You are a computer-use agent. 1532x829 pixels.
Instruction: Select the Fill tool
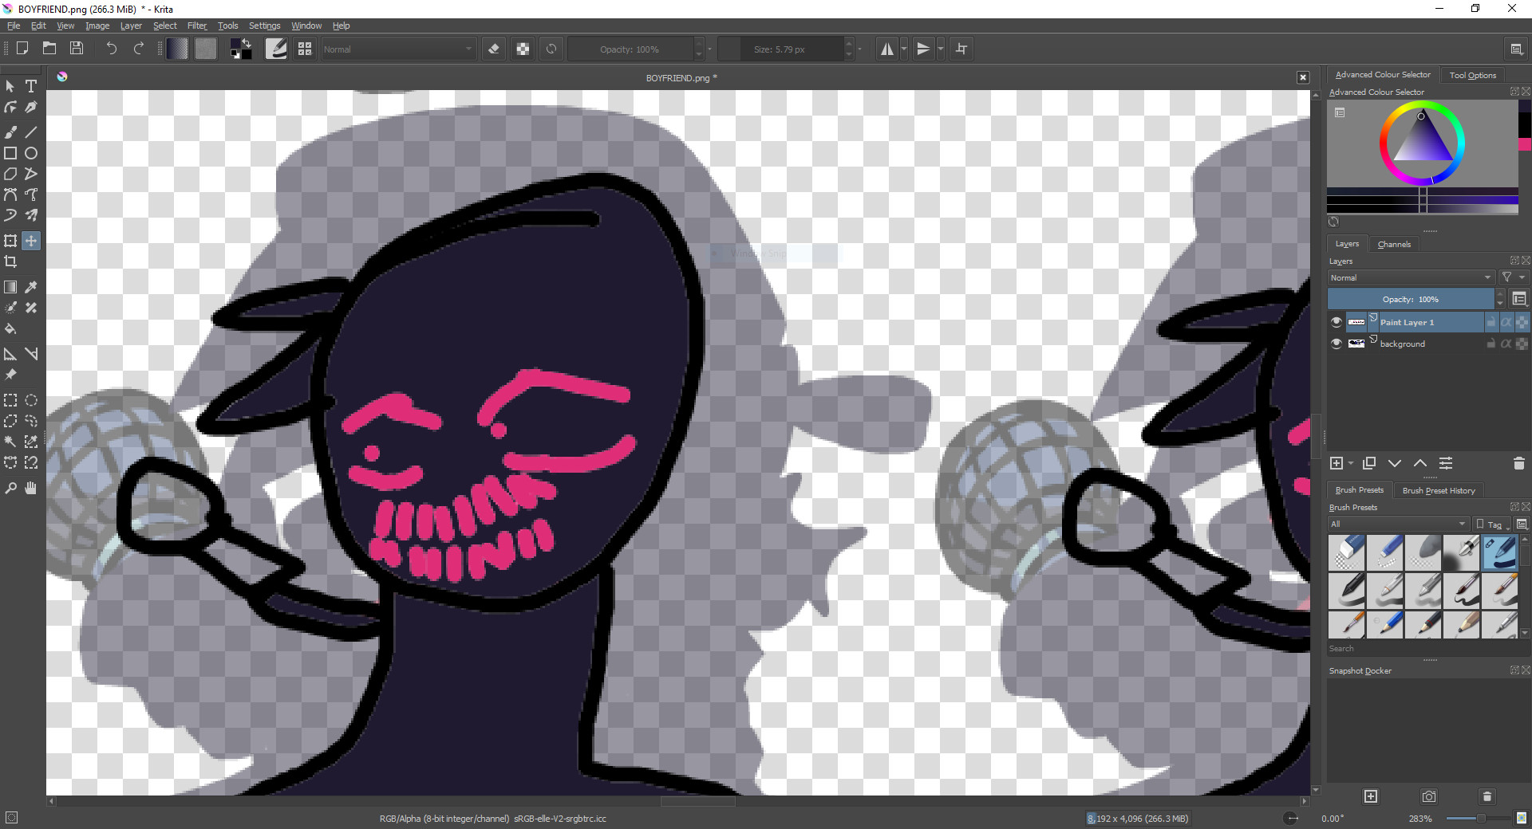[x=10, y=329]
